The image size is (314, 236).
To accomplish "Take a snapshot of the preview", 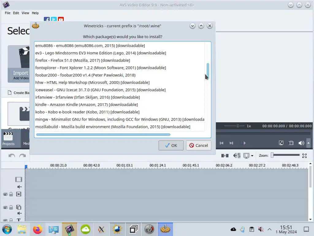I will point(291,143).
